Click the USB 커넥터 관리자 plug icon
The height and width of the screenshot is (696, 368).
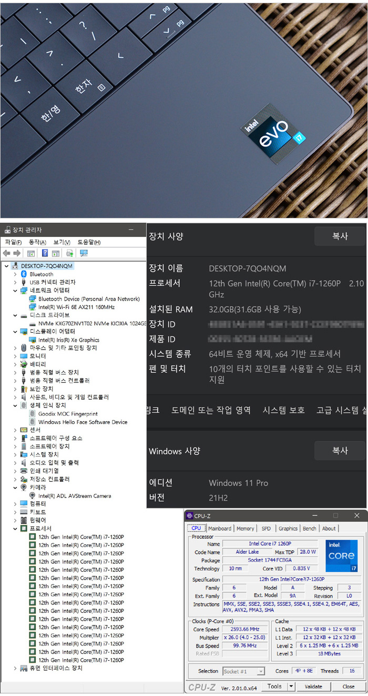[24, 282]
